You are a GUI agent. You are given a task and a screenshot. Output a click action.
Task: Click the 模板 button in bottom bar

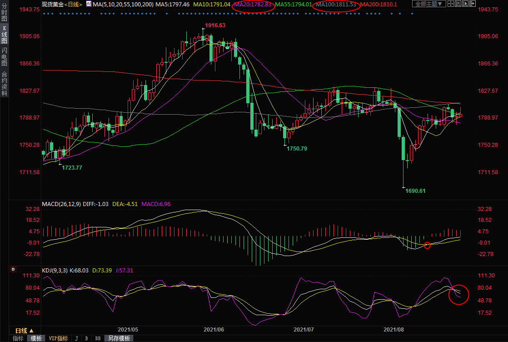pos(36,338)
